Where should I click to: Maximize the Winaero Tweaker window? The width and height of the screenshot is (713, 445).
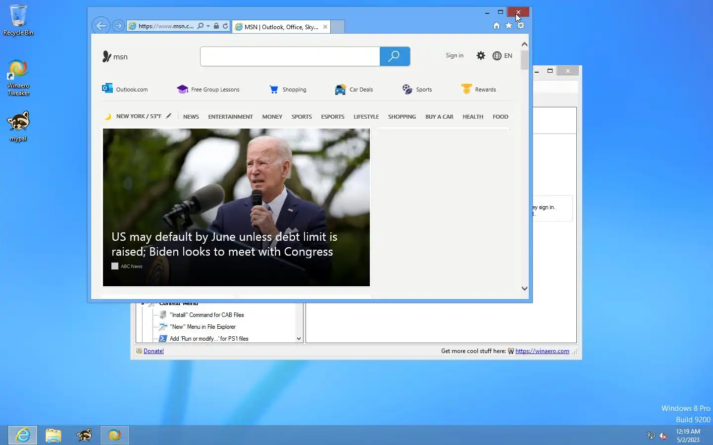(x=550, y=71)
